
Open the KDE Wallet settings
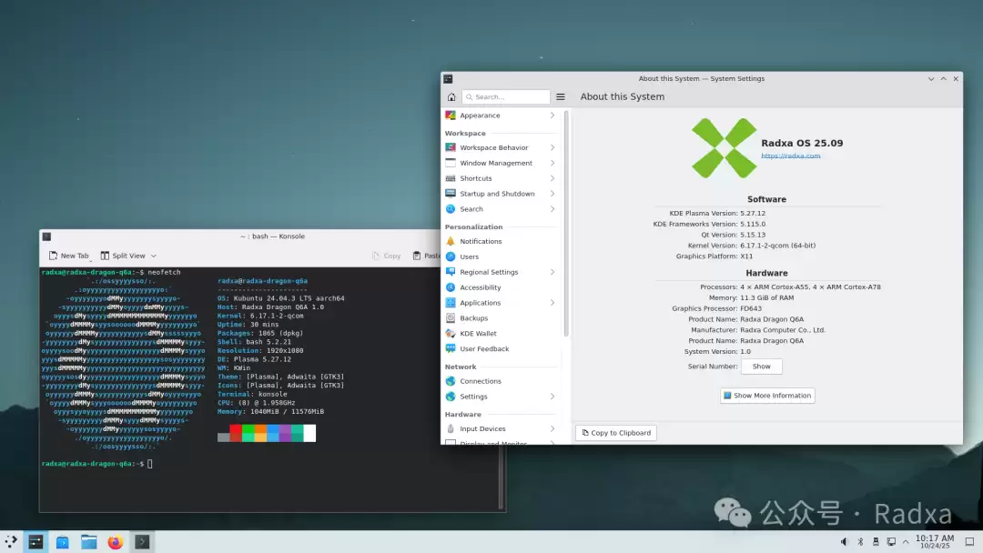(478, 334)
